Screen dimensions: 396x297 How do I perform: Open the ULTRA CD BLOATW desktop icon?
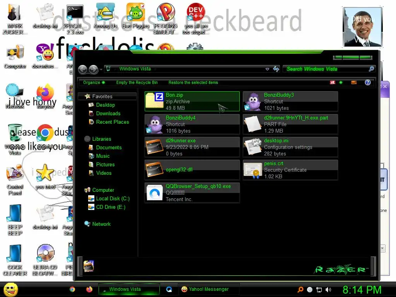(45, 260)
